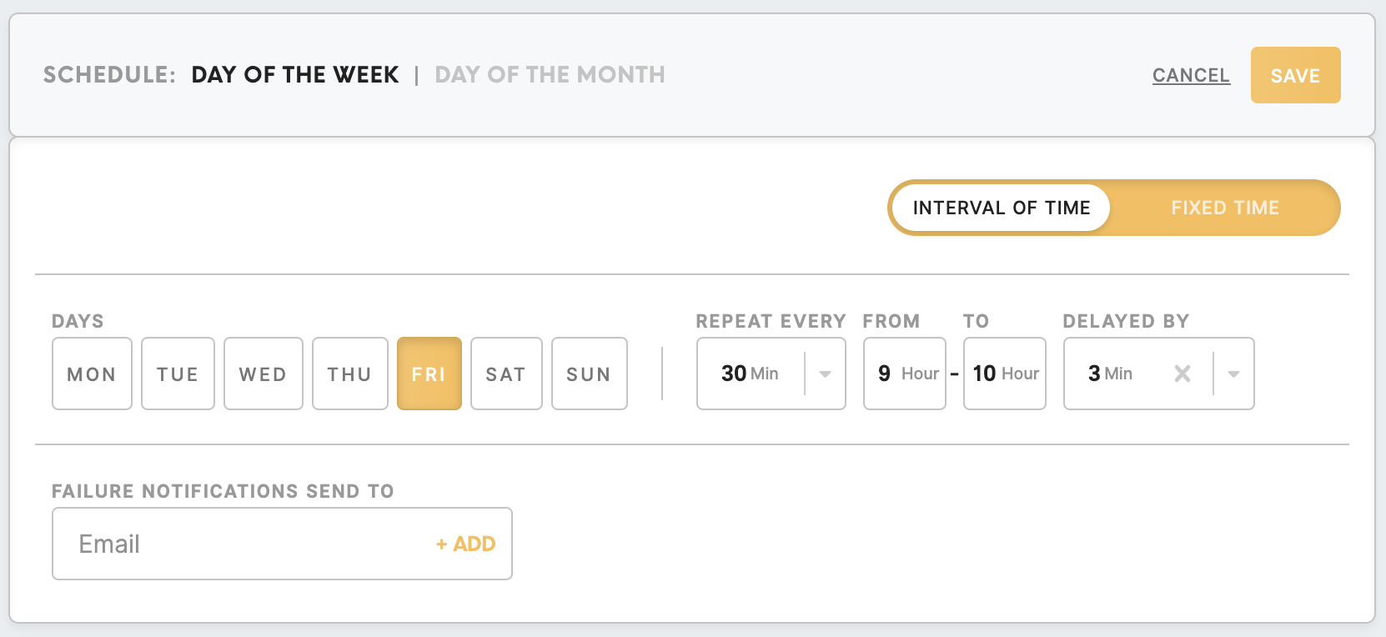
Task: Toggle the MON day button
Action: pos(92,374)
